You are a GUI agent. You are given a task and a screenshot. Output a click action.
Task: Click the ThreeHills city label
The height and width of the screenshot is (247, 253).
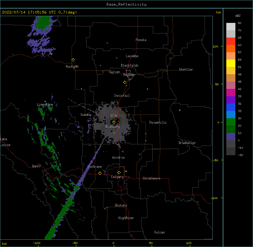point(158,123)
